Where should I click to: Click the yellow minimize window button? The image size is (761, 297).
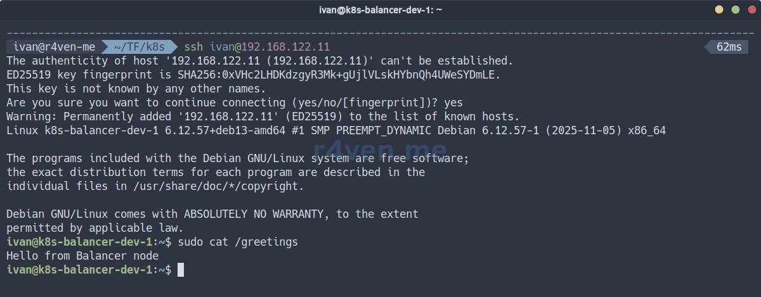tap(719, 9)
